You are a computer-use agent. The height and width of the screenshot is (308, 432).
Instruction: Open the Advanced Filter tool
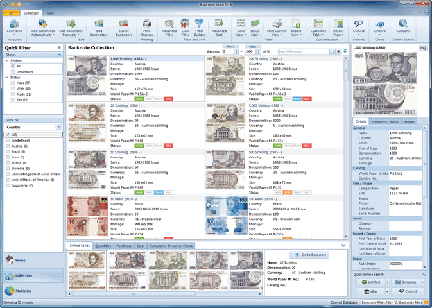point(169,26)
